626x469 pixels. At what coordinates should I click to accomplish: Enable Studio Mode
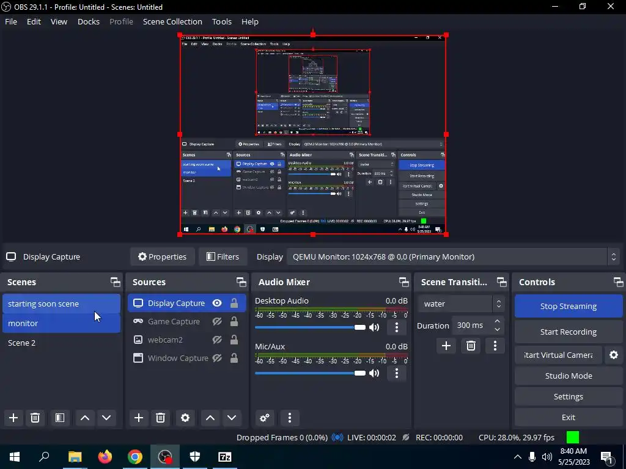tap(569, 376)
